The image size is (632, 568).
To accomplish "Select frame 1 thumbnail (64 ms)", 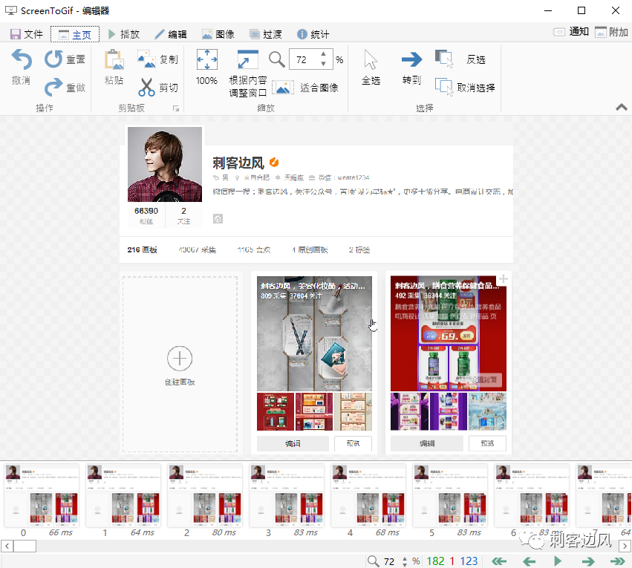I will point(123,495).
